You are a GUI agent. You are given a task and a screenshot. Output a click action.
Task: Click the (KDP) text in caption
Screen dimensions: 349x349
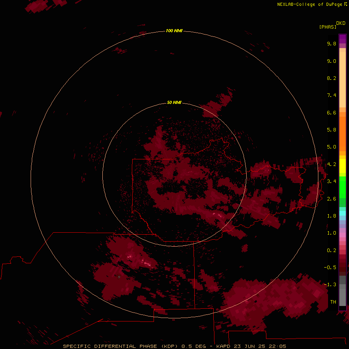click(169, 346)
